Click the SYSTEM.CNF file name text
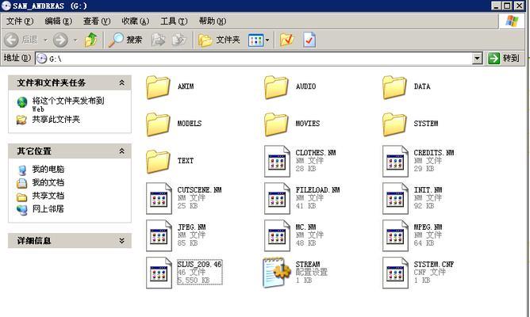530x317 pixels. point(434,265)
